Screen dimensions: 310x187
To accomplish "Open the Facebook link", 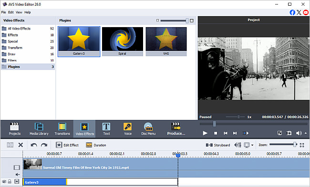I will click(292, 12).
